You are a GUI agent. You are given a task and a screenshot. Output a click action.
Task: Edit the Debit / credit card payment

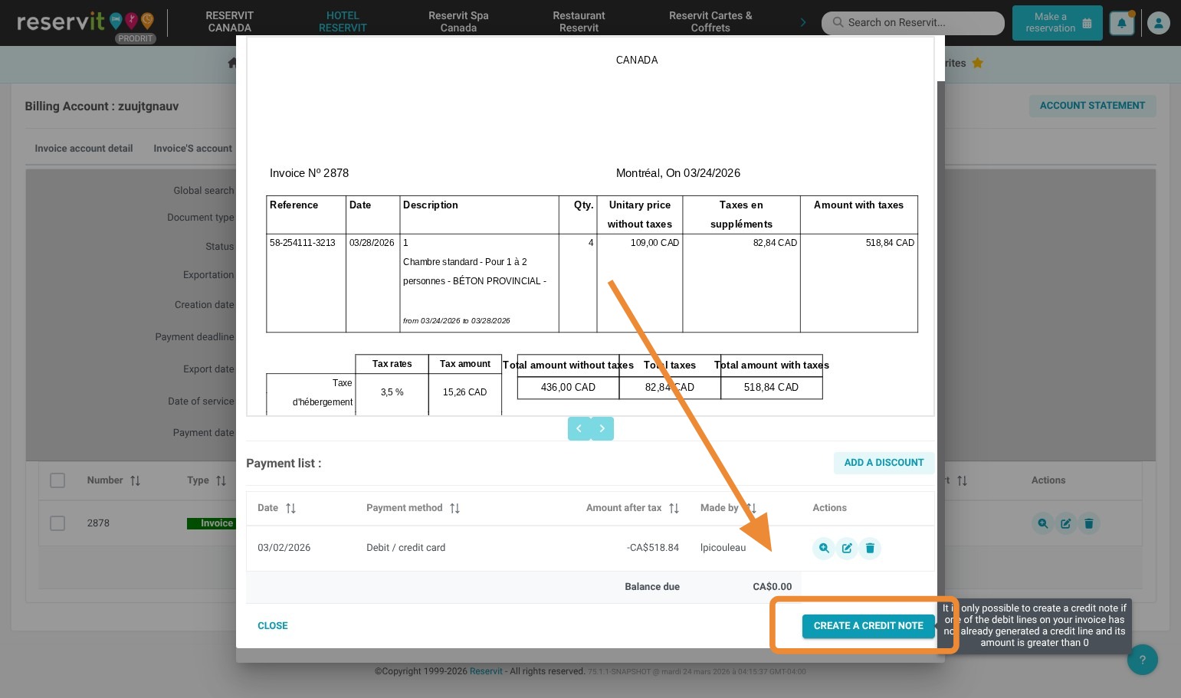847,548
